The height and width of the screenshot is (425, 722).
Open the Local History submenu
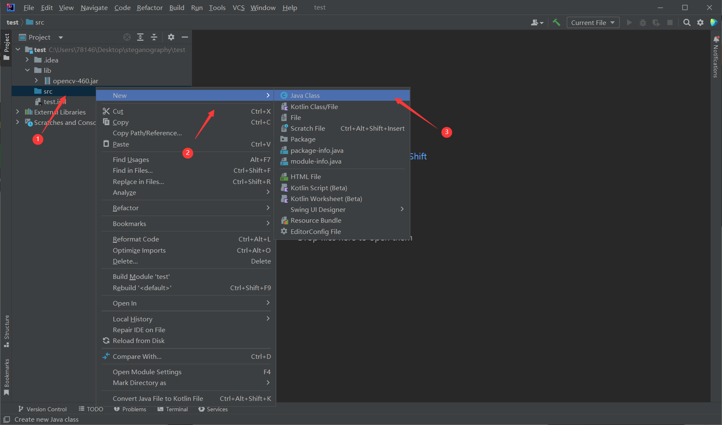point(186,319)
